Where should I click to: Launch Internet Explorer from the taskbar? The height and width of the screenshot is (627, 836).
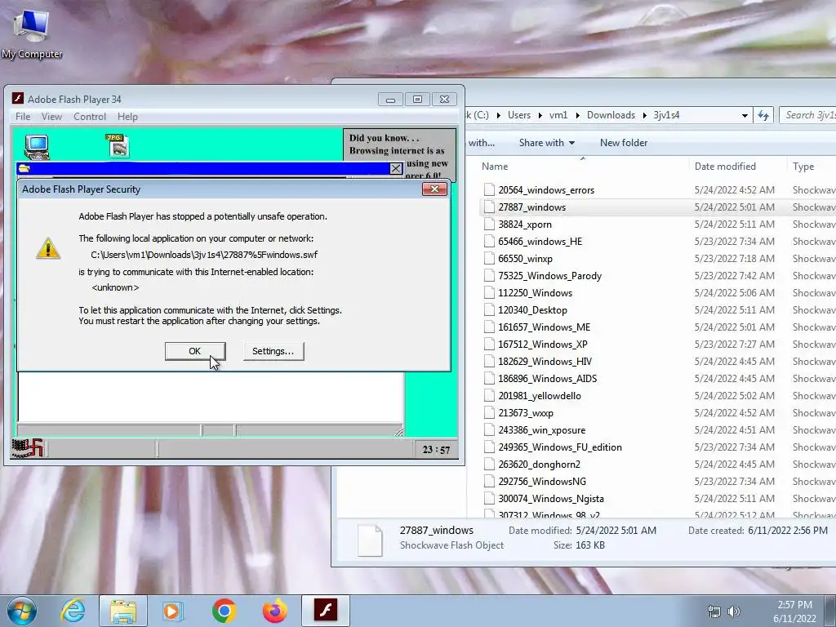(73, 611)
